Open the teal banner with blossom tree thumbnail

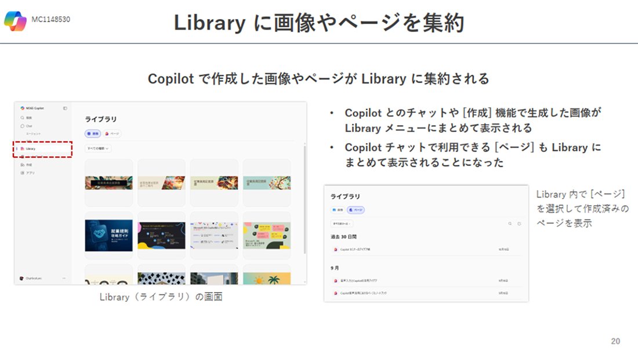click(x=267, y=183)
